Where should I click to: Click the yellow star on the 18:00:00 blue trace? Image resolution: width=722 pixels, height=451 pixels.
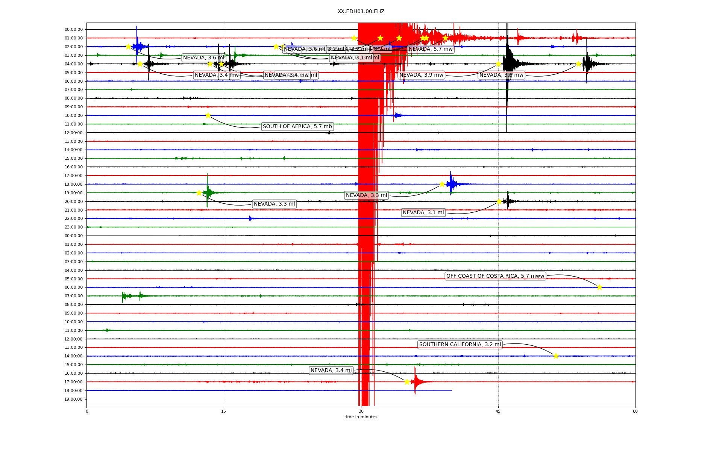click(442, 184)
